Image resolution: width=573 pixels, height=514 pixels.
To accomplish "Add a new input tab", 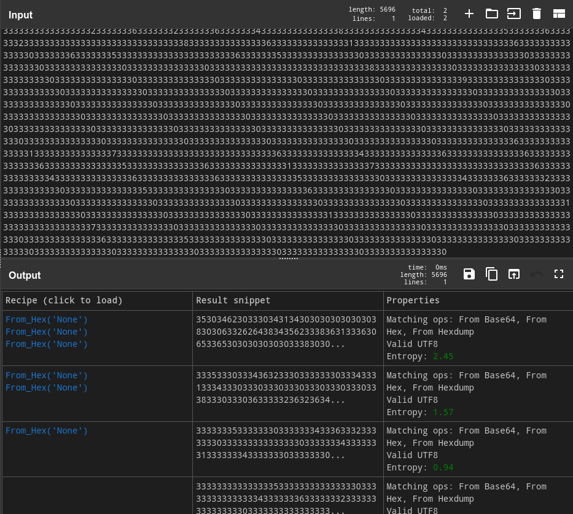I will click(x=469, y=14).
